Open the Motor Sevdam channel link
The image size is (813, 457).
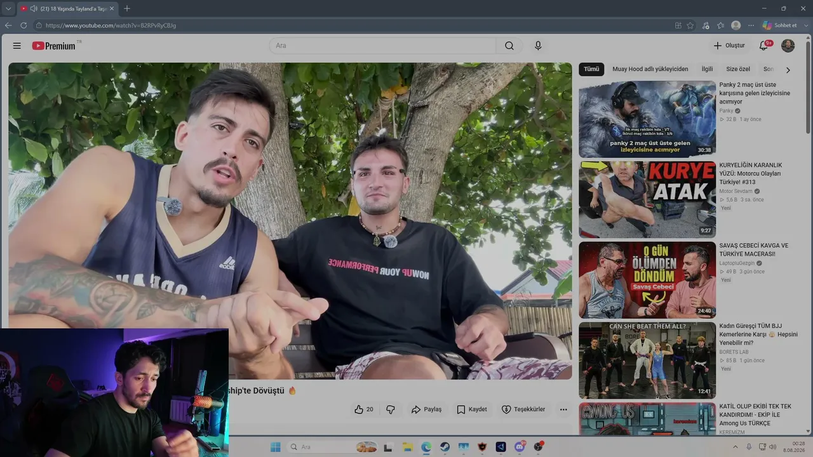(736, 191)
